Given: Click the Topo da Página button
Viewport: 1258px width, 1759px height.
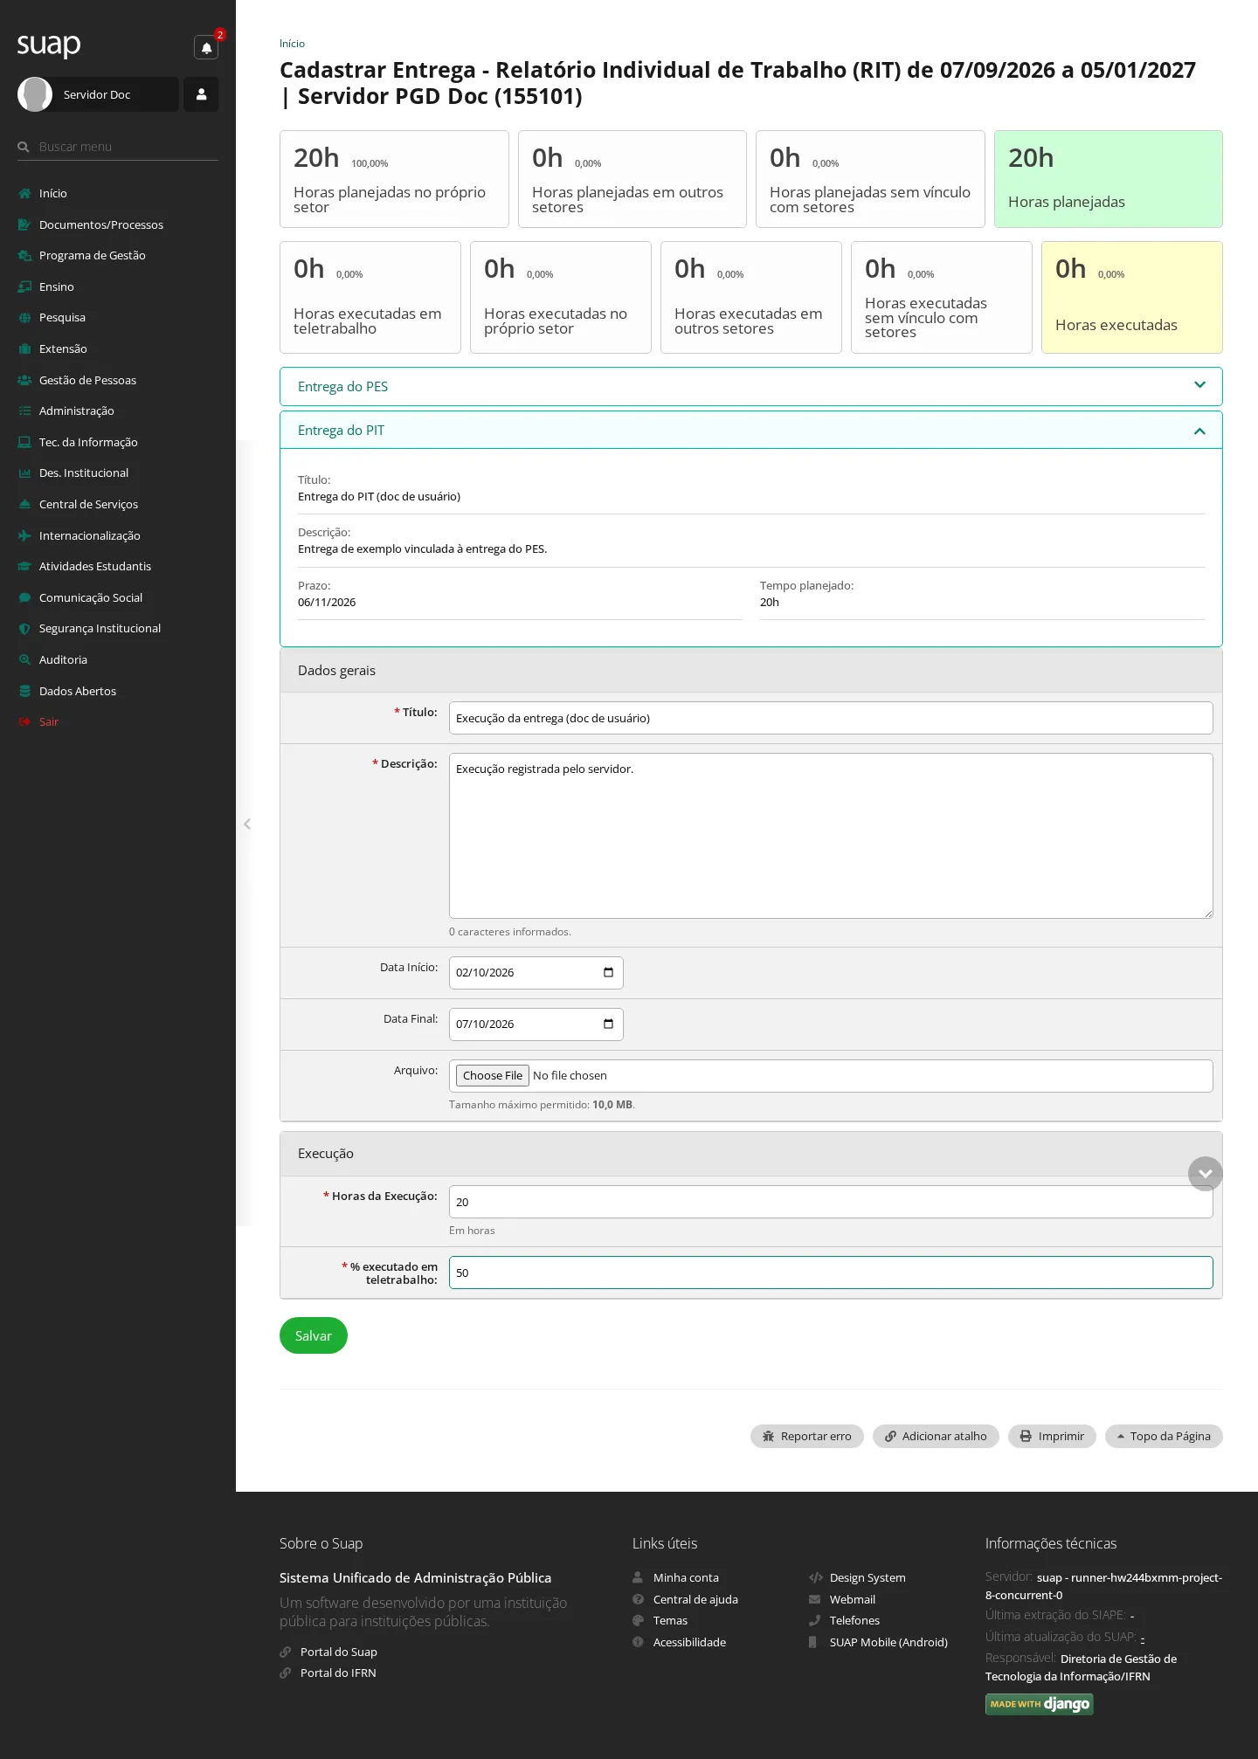Looking at the screenshot, I should (1164, 1436).
